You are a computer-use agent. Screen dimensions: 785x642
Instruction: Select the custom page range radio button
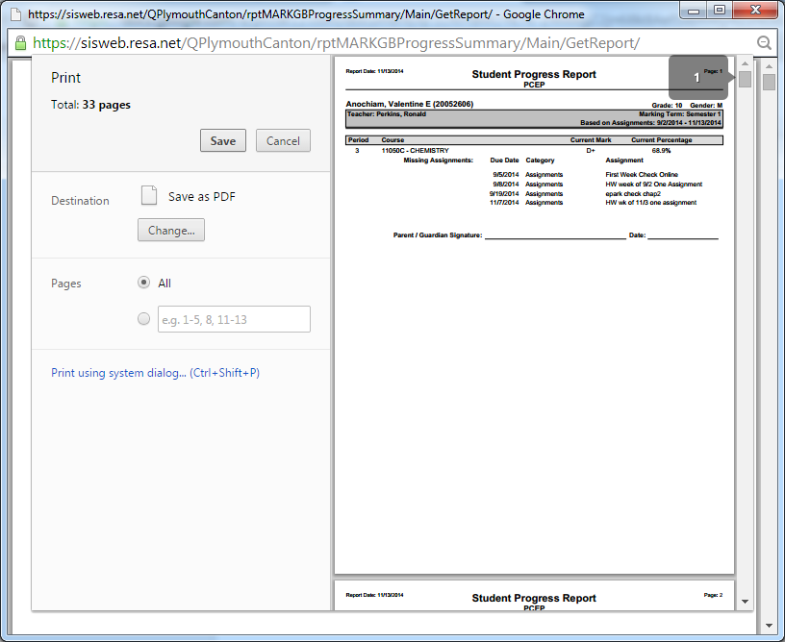pos(144,319)
